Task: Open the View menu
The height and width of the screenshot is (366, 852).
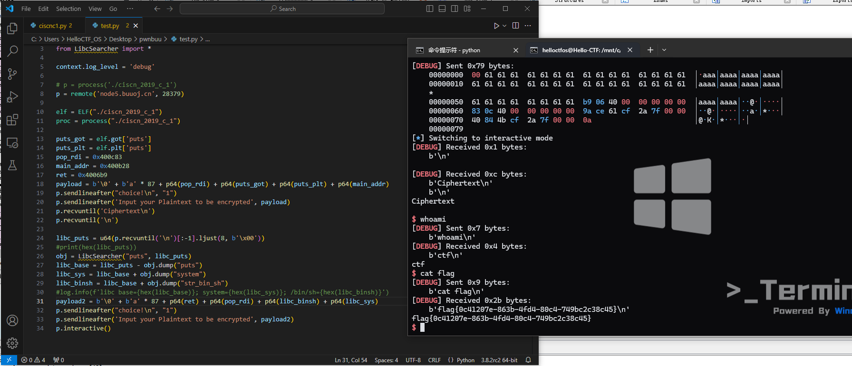Action: tap(95, 9)
